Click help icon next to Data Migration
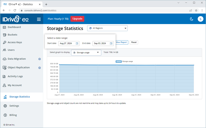 click(40, 59)
